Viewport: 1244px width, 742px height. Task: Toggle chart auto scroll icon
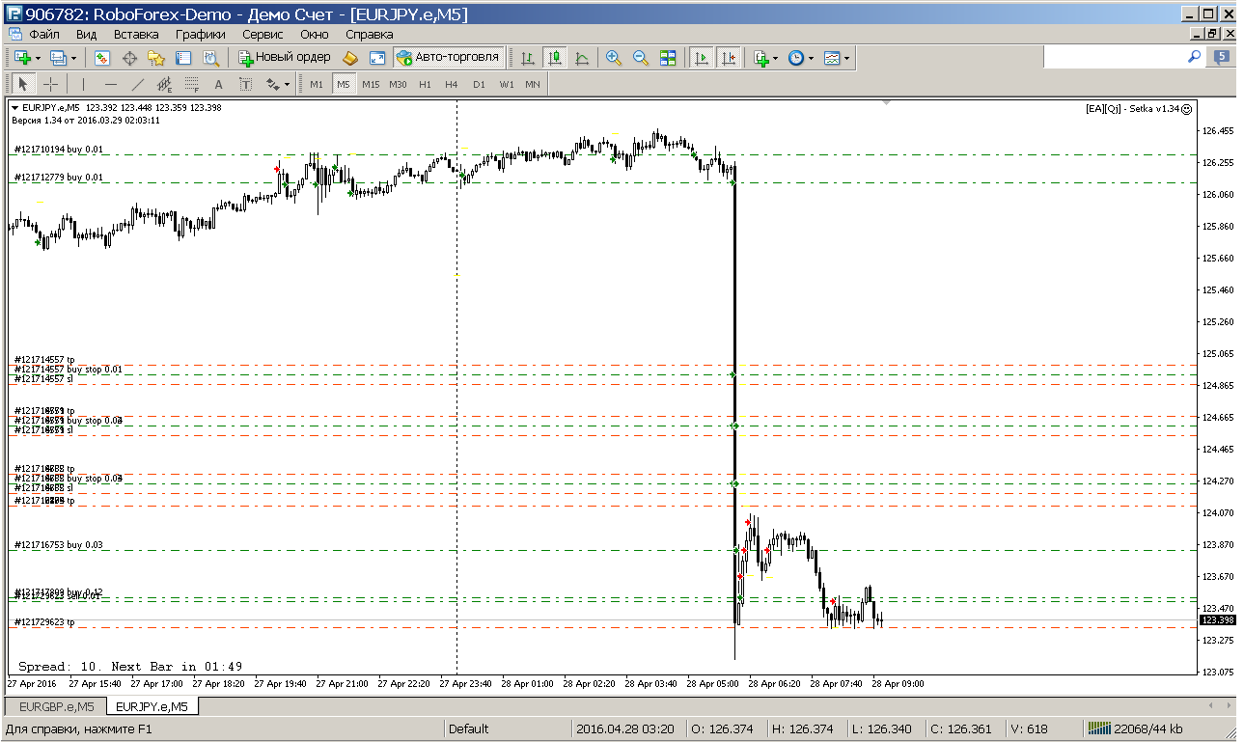[x=702, y=58]
